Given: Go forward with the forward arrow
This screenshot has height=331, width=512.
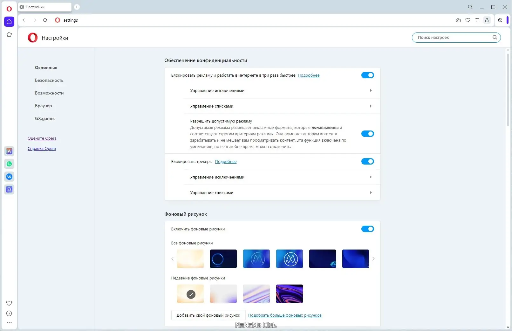Looking at the screenshot, I should click(35, 20).
